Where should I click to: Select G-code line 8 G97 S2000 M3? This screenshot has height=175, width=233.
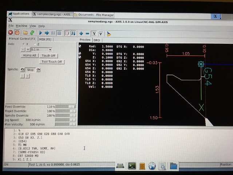click(x=28, y=156)
